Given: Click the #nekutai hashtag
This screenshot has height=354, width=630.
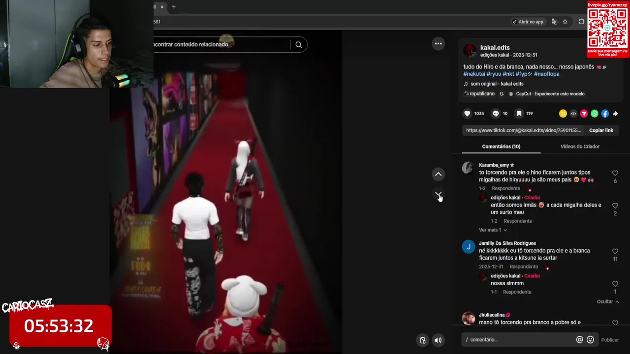Looking at the screenshot, I should tap(474, 74).
